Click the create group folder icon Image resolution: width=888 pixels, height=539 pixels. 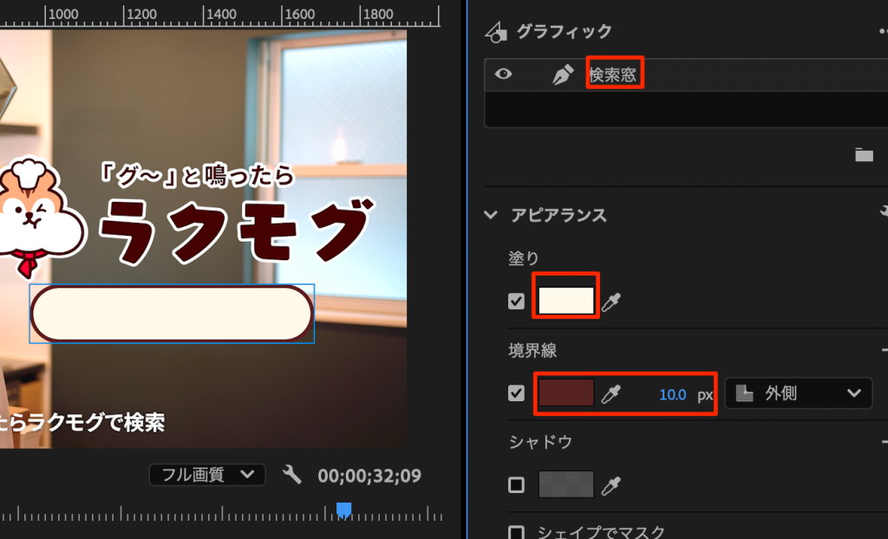(x=864, y=155)
